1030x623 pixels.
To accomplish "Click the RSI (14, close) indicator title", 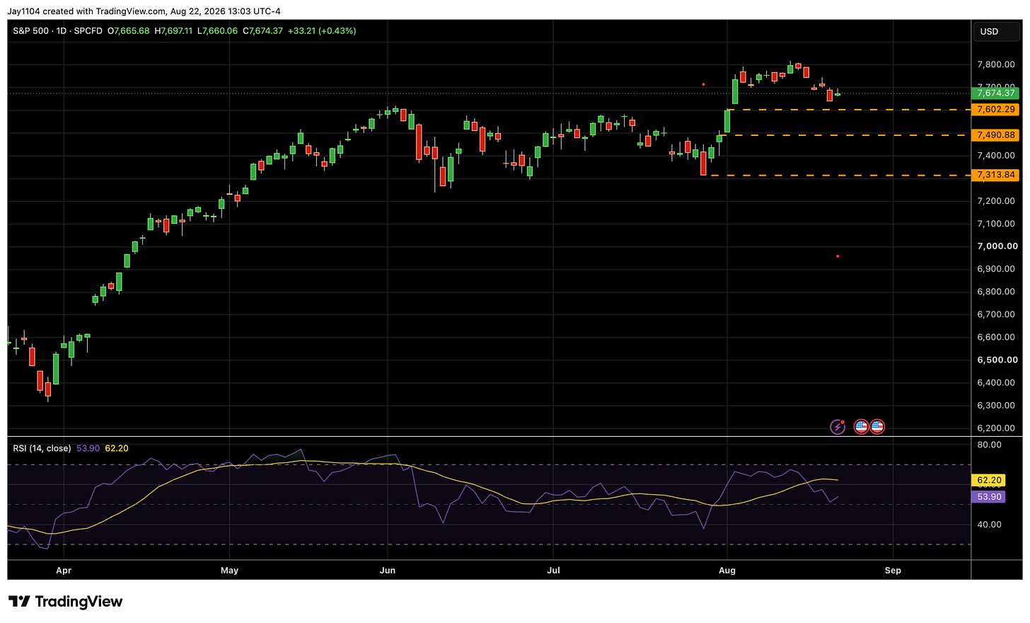I will 42,448.
